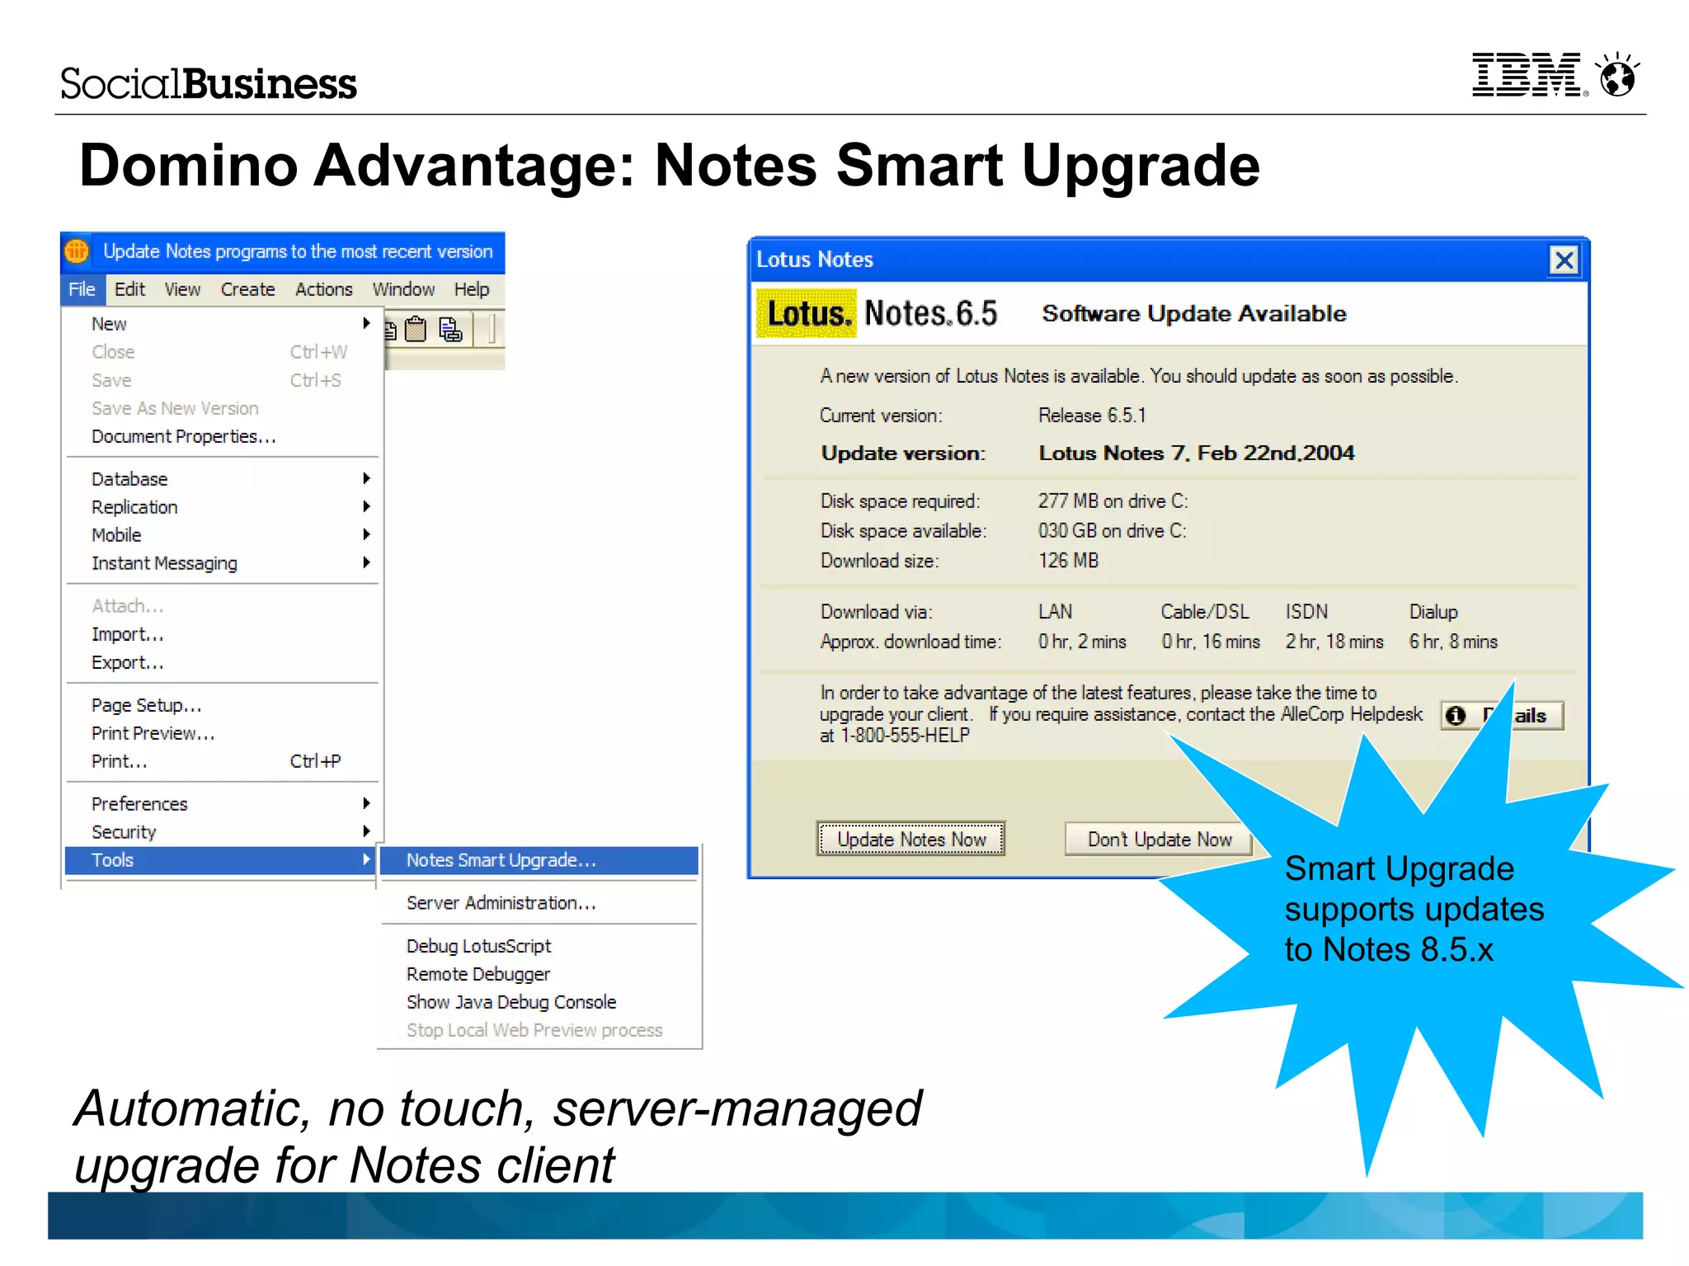Image resolution: width=1689 pixels, height=1266 pixels.
Task: Choose Page Setup... menu item
Action: coord(222,705)
